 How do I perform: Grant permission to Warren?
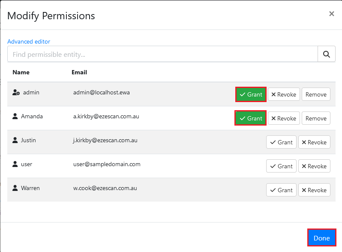[x=281, y=190]
